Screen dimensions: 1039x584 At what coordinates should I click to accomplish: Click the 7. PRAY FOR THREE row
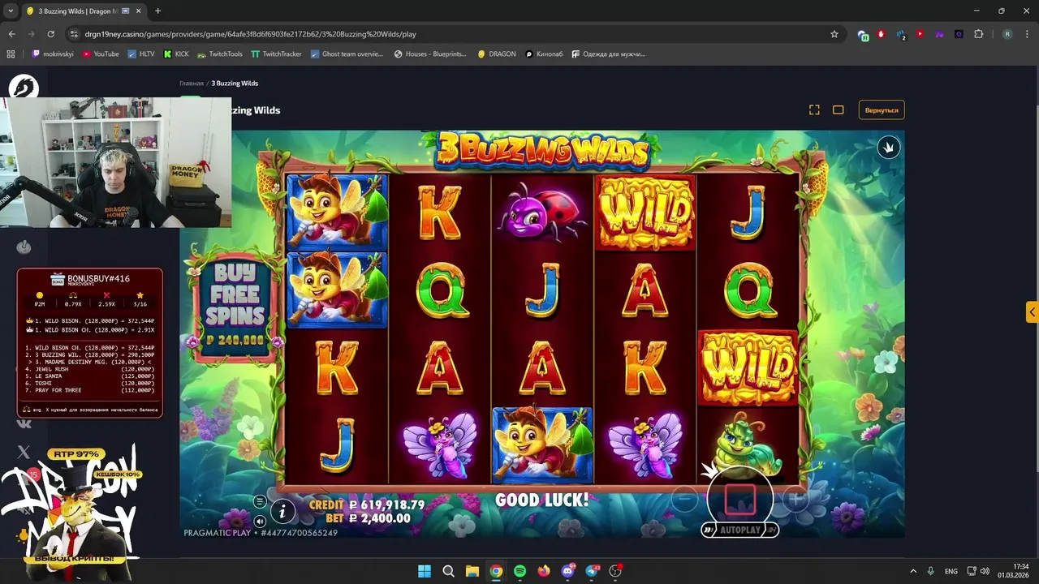pos(89,390)
